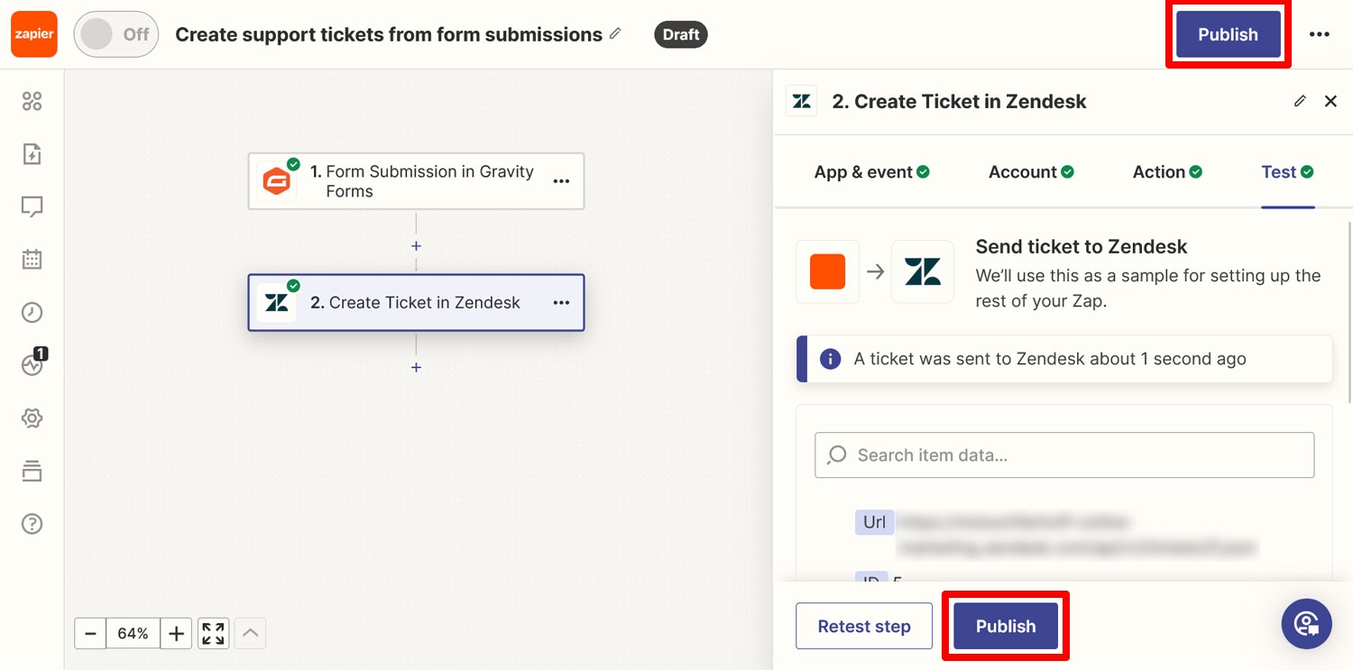Open the settings gear in sidebar
The width and height of the screenshot is (1353, 670).
click(x=32, y=418)
